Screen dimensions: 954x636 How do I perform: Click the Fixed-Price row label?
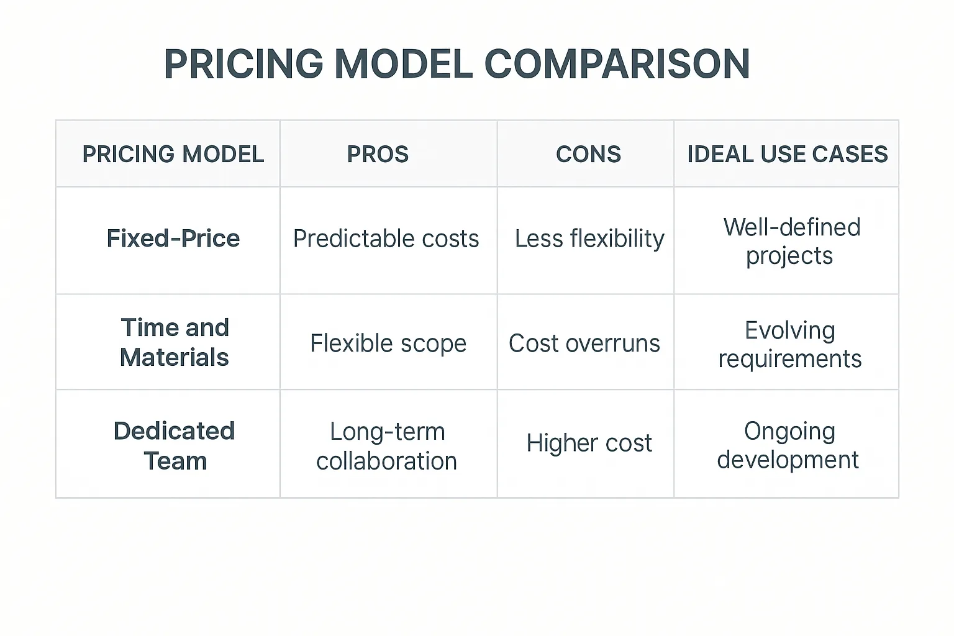173,238
